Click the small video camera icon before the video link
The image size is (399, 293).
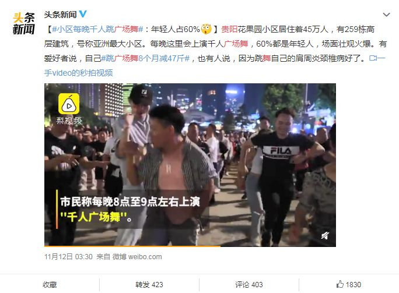point(373,58)
